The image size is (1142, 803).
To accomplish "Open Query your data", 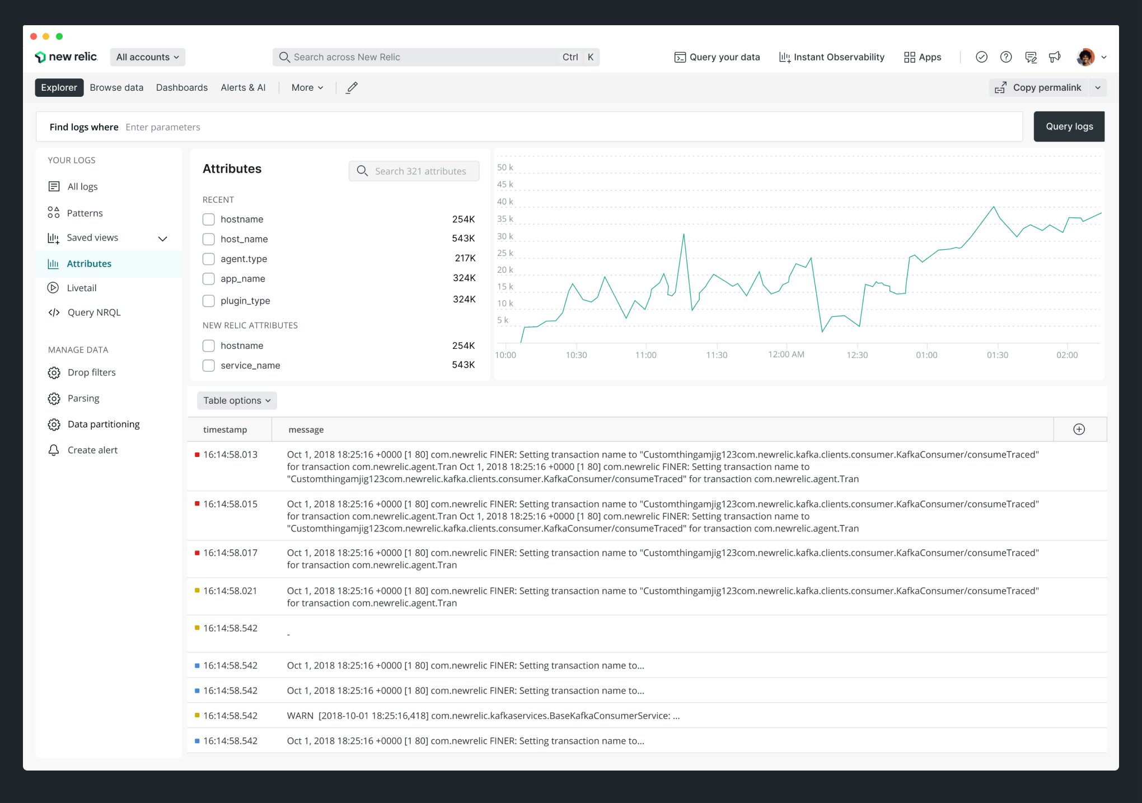I will click(x=717, y=57).
